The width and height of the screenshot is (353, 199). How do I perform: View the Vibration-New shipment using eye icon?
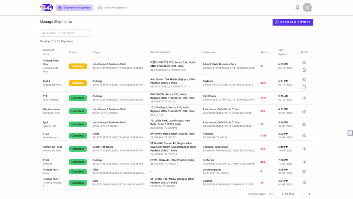coord(304,111)
